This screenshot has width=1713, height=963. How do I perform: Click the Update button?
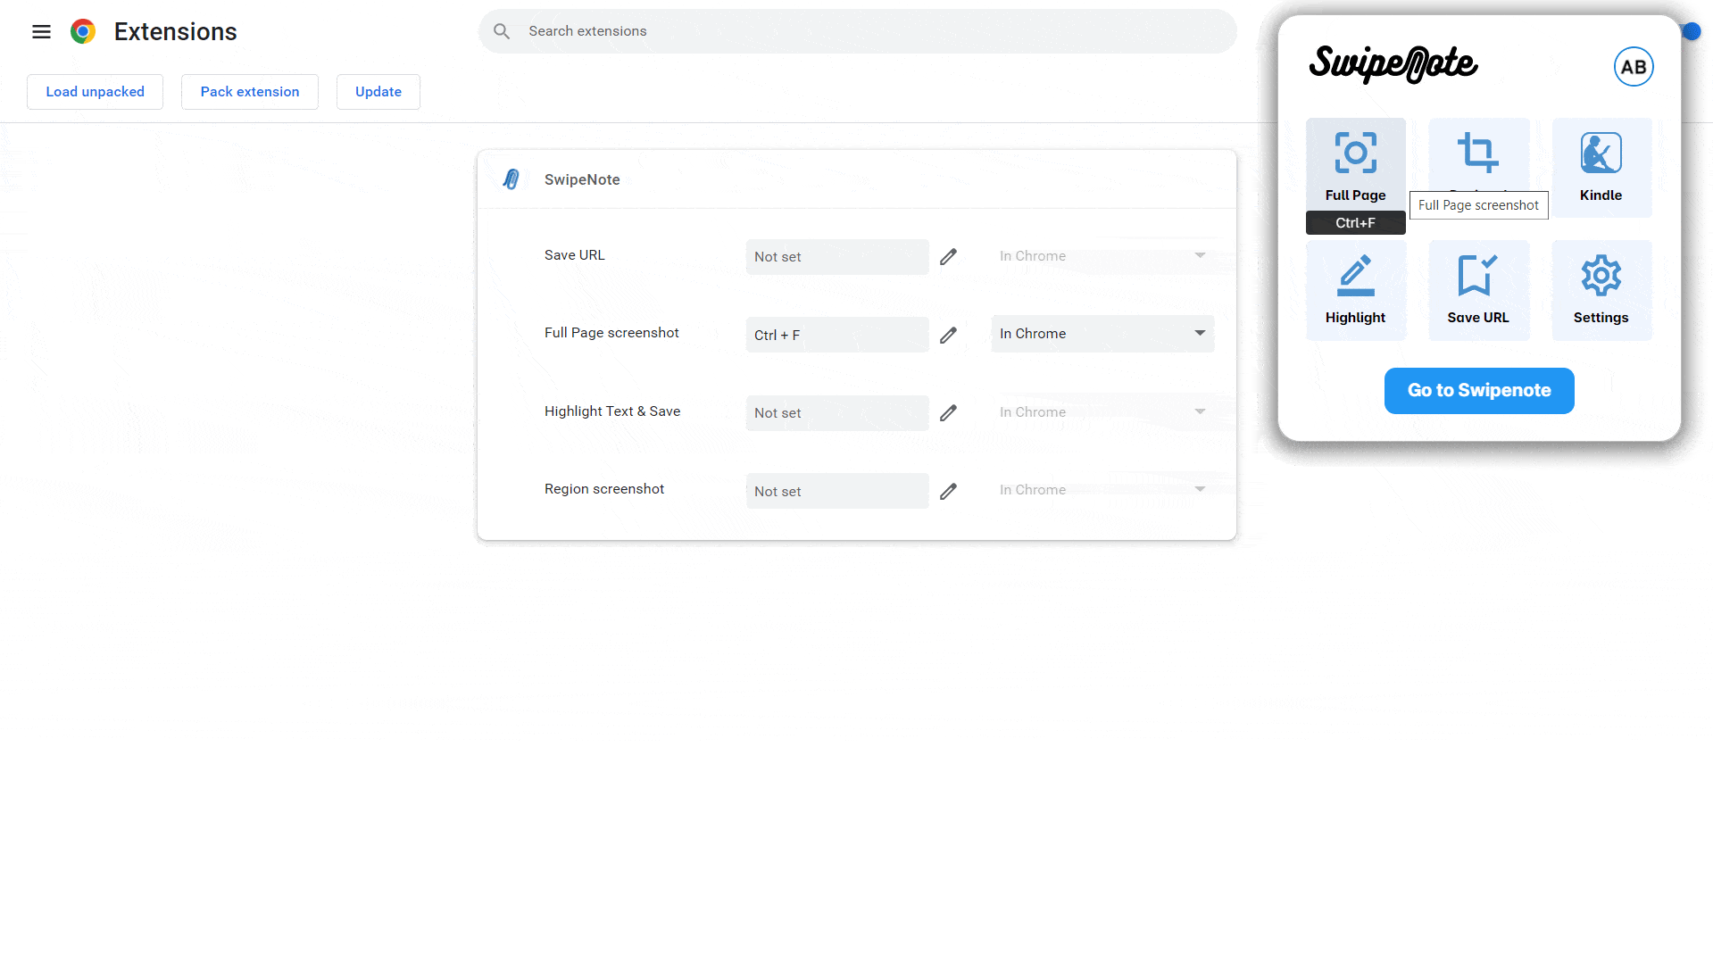[378, 92]
